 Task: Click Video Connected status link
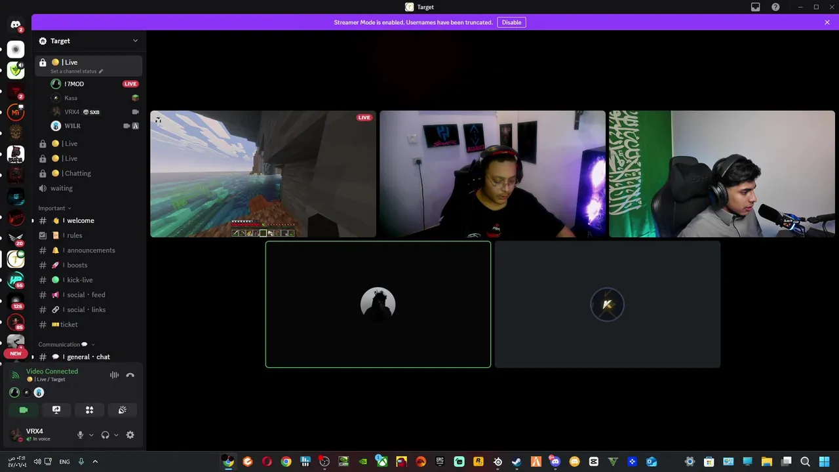52,371
